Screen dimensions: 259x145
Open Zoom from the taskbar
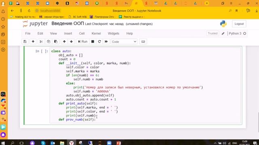(x=109, y=143)
